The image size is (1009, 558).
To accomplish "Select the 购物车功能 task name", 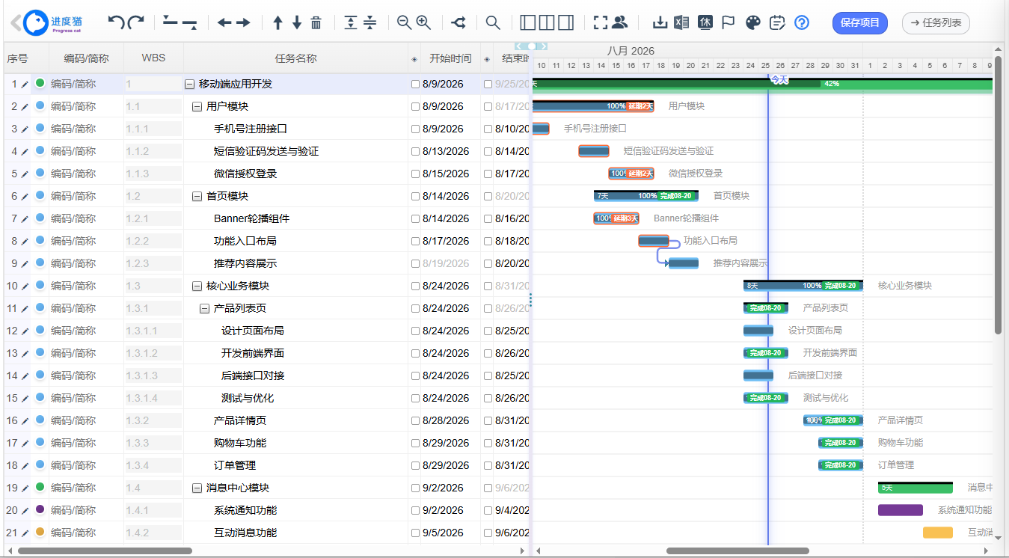I will pyautogui.click(x=240, y=443).
